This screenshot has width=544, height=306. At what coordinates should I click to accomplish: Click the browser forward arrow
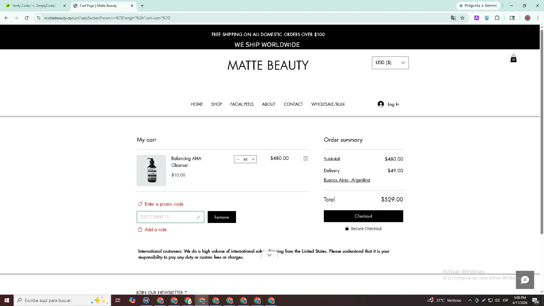tap(16, 18)
